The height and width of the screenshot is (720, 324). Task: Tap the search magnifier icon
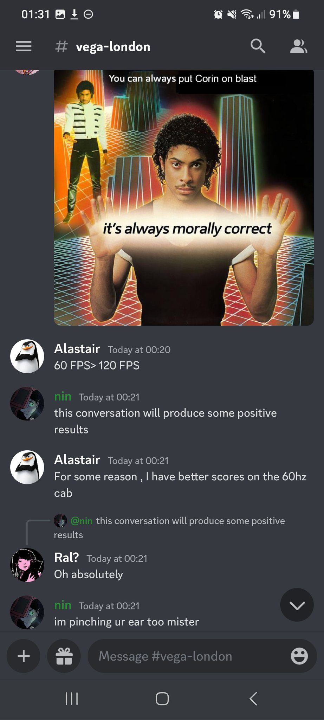(258, 46)
